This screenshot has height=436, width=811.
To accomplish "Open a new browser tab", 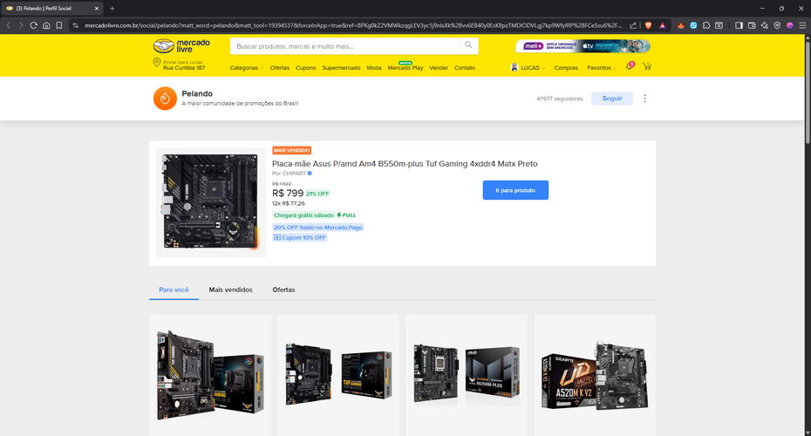I will coord(112,8).
